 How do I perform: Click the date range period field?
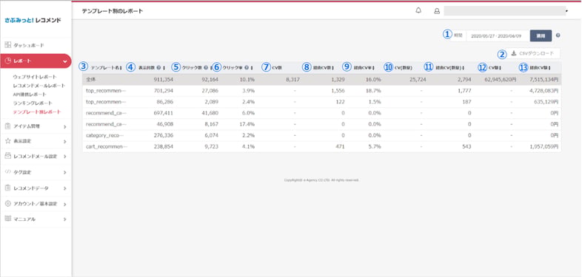point(498,36)
